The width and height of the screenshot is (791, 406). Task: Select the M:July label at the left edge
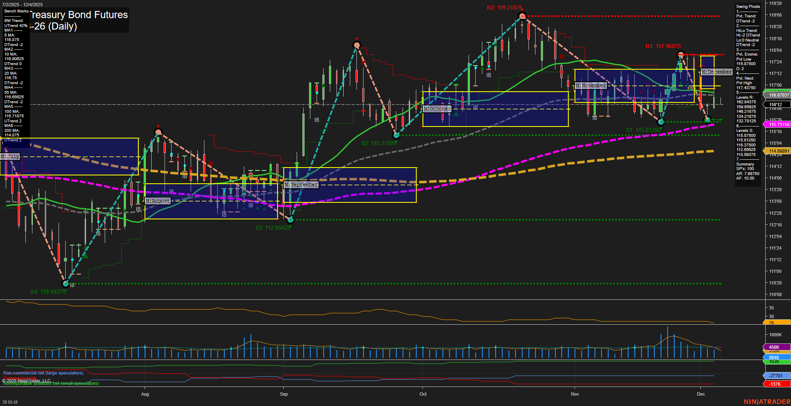tap(11, 156)
